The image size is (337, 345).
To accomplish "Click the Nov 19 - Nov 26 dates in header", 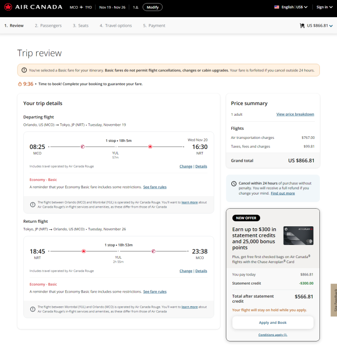I will pyautogui.click(x=112, y=7).
